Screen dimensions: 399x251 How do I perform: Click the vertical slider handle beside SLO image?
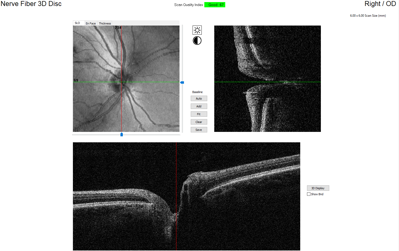[x=182, y=82]
